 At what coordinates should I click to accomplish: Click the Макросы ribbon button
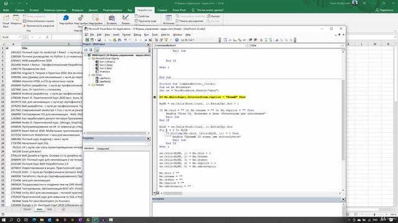[x=16, y=20]
